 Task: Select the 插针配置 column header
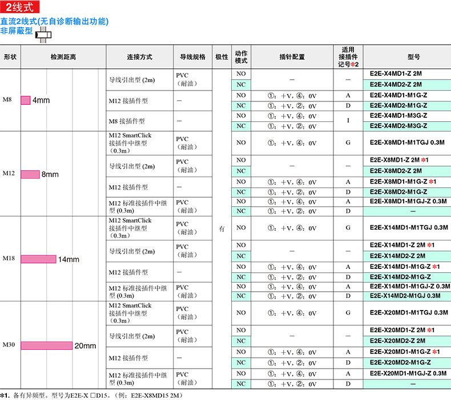coord(292,57)
